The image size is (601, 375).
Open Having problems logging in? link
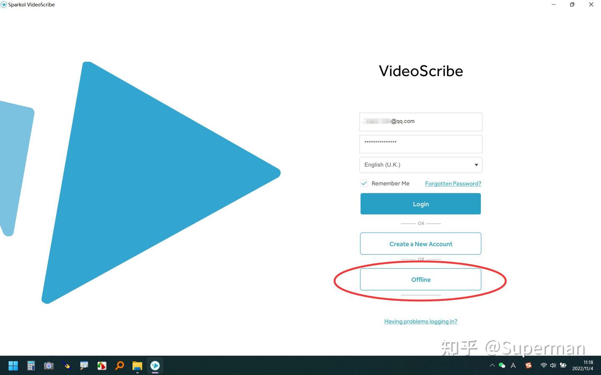[x=421, y=321]
